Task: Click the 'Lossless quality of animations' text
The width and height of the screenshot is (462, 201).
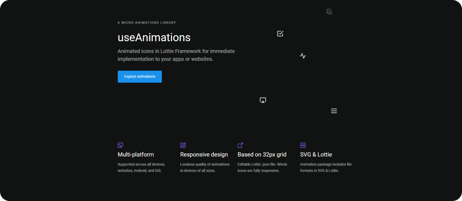Action: 205,167
